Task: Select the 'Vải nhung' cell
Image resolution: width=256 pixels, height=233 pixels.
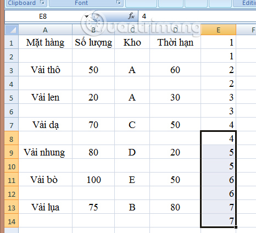Action: (45, 152)
